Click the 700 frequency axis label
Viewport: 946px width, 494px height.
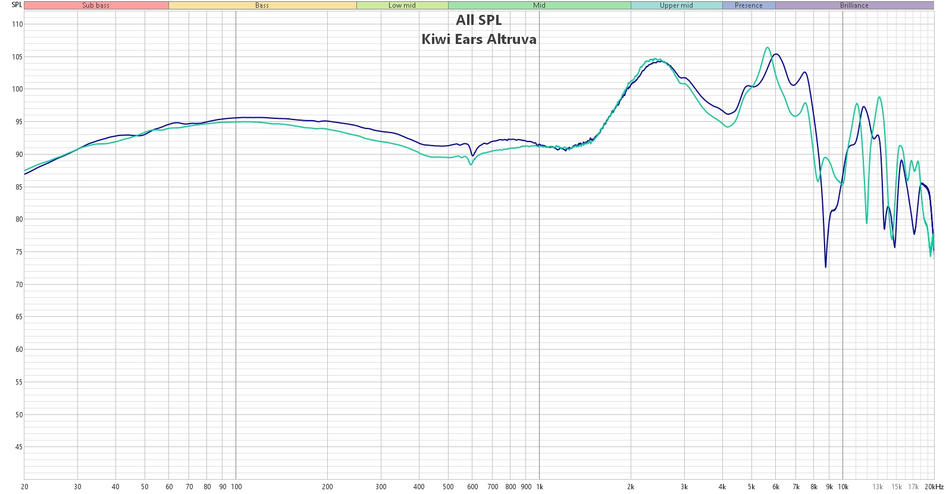point(493,487)
